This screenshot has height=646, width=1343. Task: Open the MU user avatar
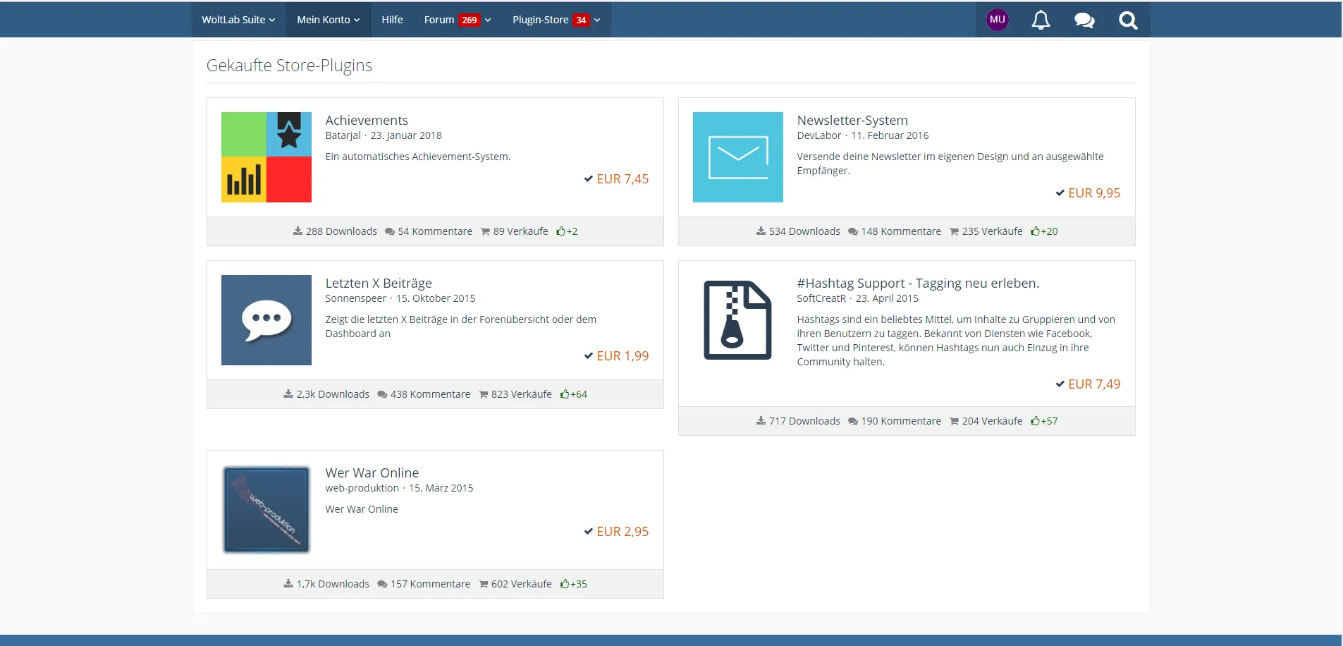(x=997, y=20)
